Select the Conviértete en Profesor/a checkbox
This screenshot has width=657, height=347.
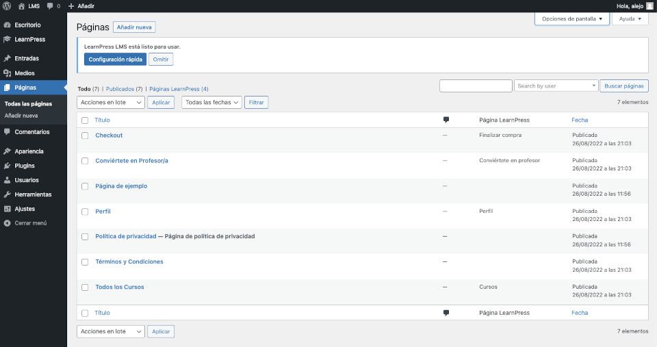coord(85,161)
